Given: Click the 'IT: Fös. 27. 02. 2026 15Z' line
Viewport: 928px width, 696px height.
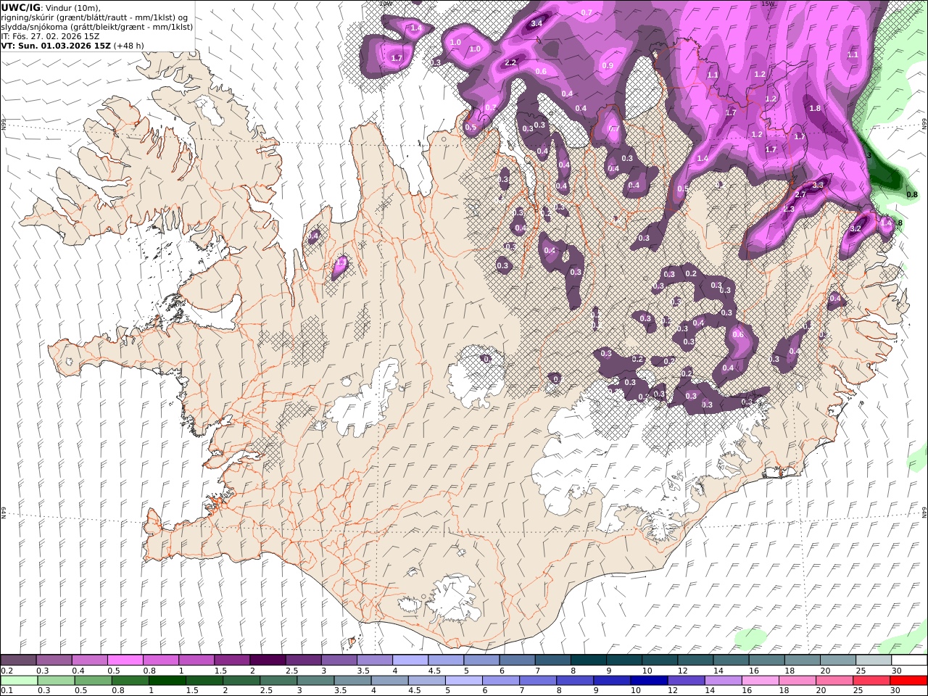Looking at the screenshot, I should 51,36.
